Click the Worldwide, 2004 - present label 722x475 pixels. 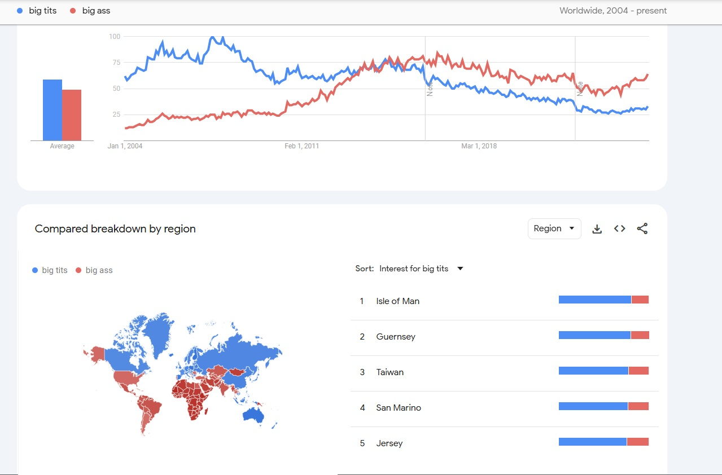(613, 11)
